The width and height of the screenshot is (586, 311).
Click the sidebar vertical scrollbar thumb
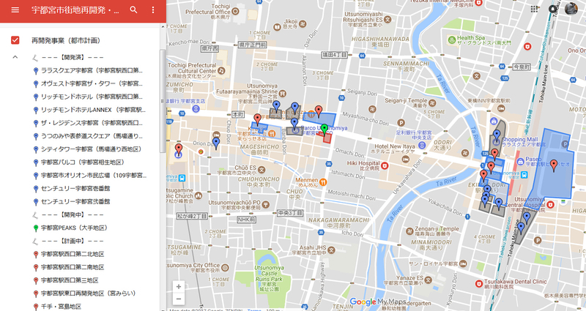coord(162,101)
